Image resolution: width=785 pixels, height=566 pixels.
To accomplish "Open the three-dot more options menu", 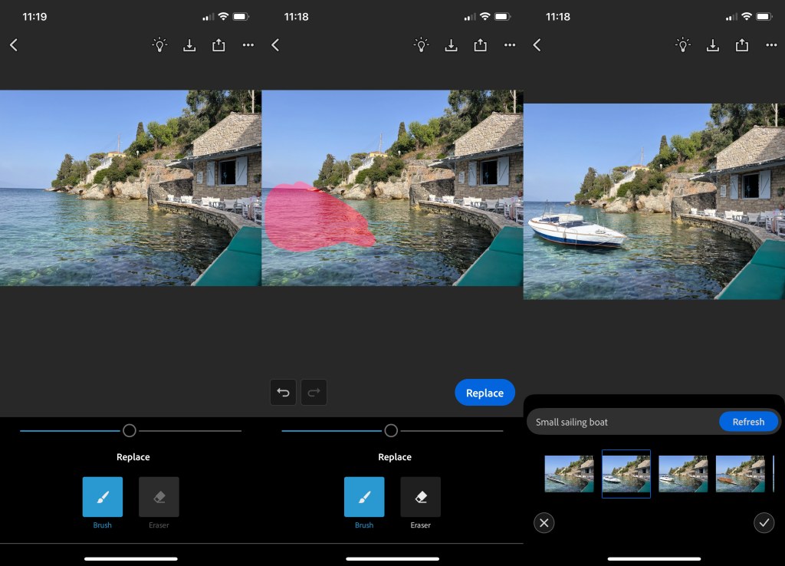I will 248,44.
